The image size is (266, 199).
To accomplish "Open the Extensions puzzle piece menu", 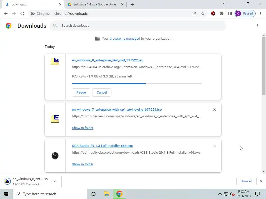I will click(222, 13).
